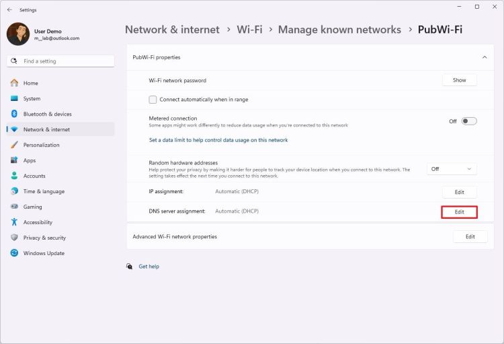
Task: Go to Wi-Fi breadcrumb
Action: [x=249, y=30]
